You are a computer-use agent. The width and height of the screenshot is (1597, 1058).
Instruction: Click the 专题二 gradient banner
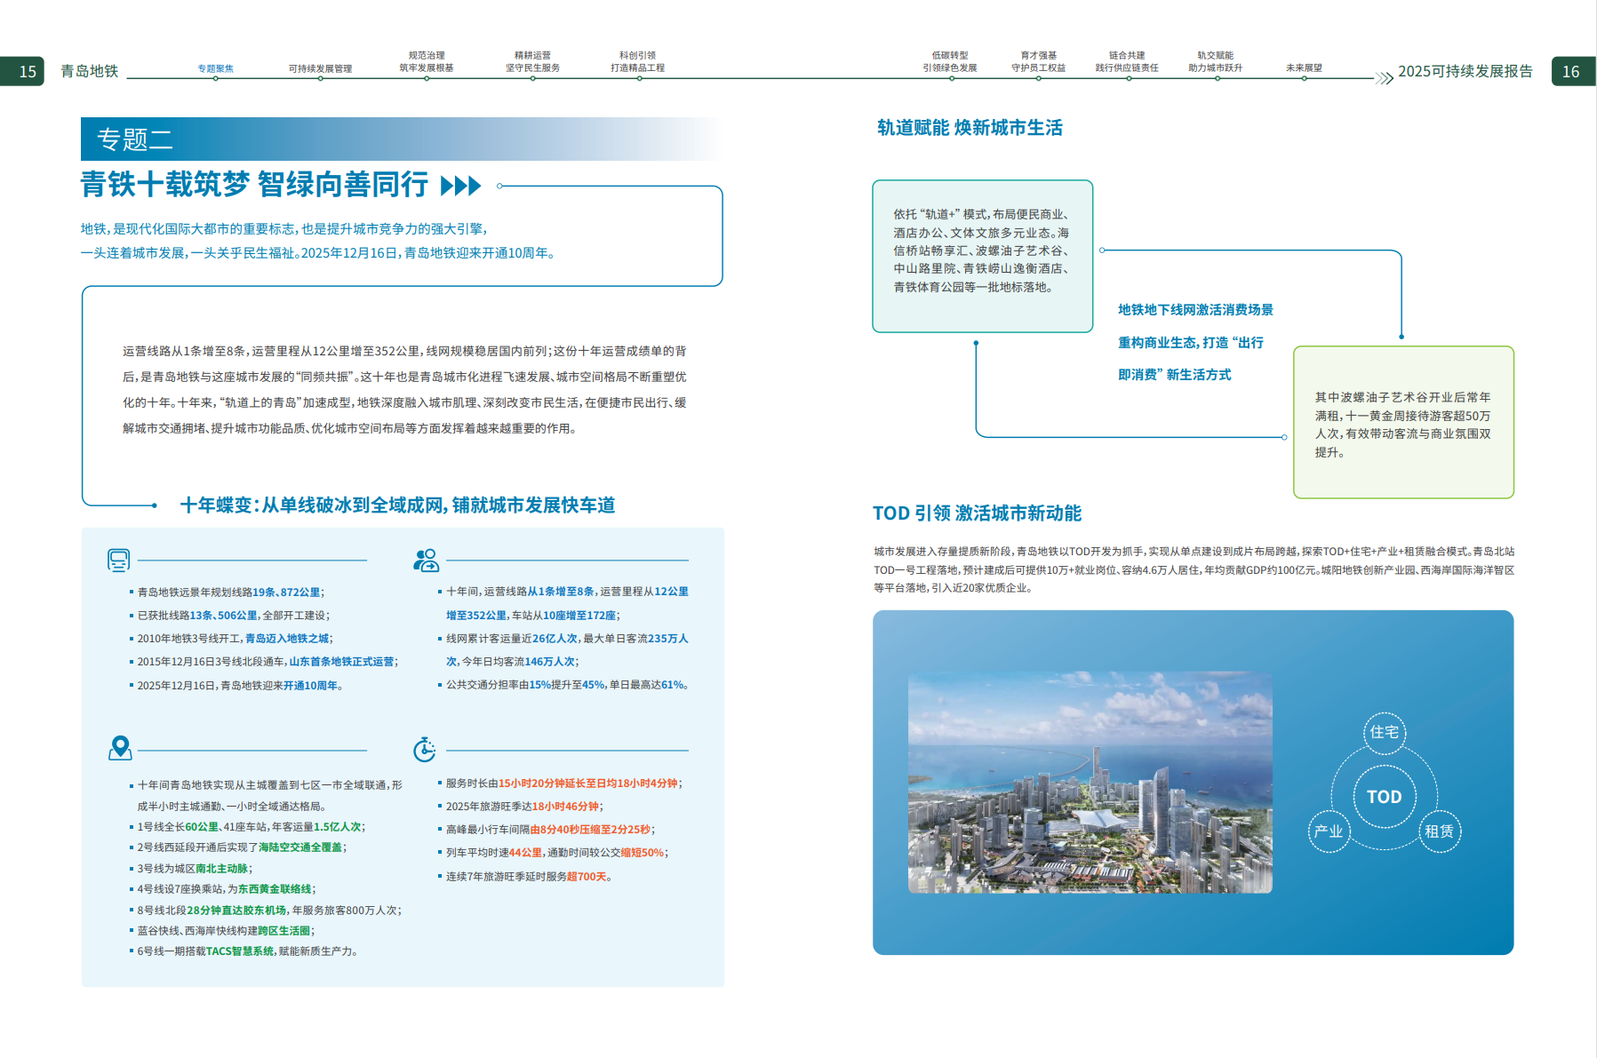[x=402, y=139]
